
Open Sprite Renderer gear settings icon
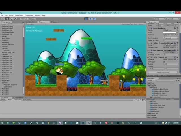(x=178, y=28)
